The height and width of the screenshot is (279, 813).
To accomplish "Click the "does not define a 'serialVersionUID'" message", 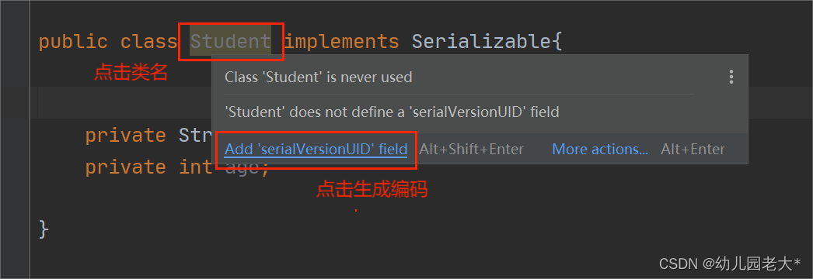I will (x=392, y=112).
